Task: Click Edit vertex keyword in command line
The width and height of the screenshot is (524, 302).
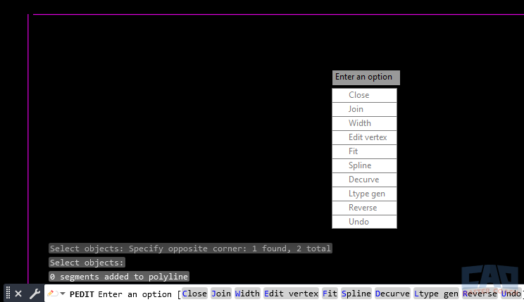Action: pyautogui.click(x=291, y=294)
